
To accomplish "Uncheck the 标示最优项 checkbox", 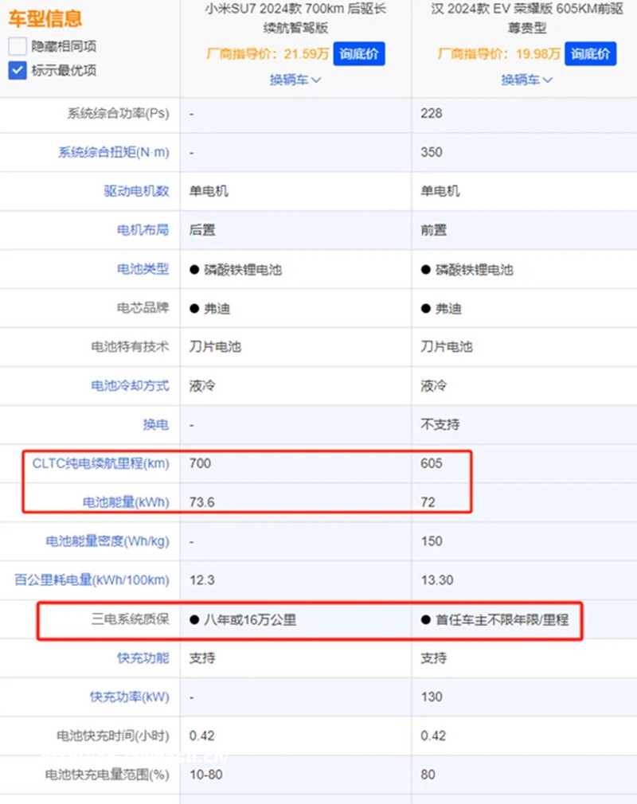I will point(18,70).
